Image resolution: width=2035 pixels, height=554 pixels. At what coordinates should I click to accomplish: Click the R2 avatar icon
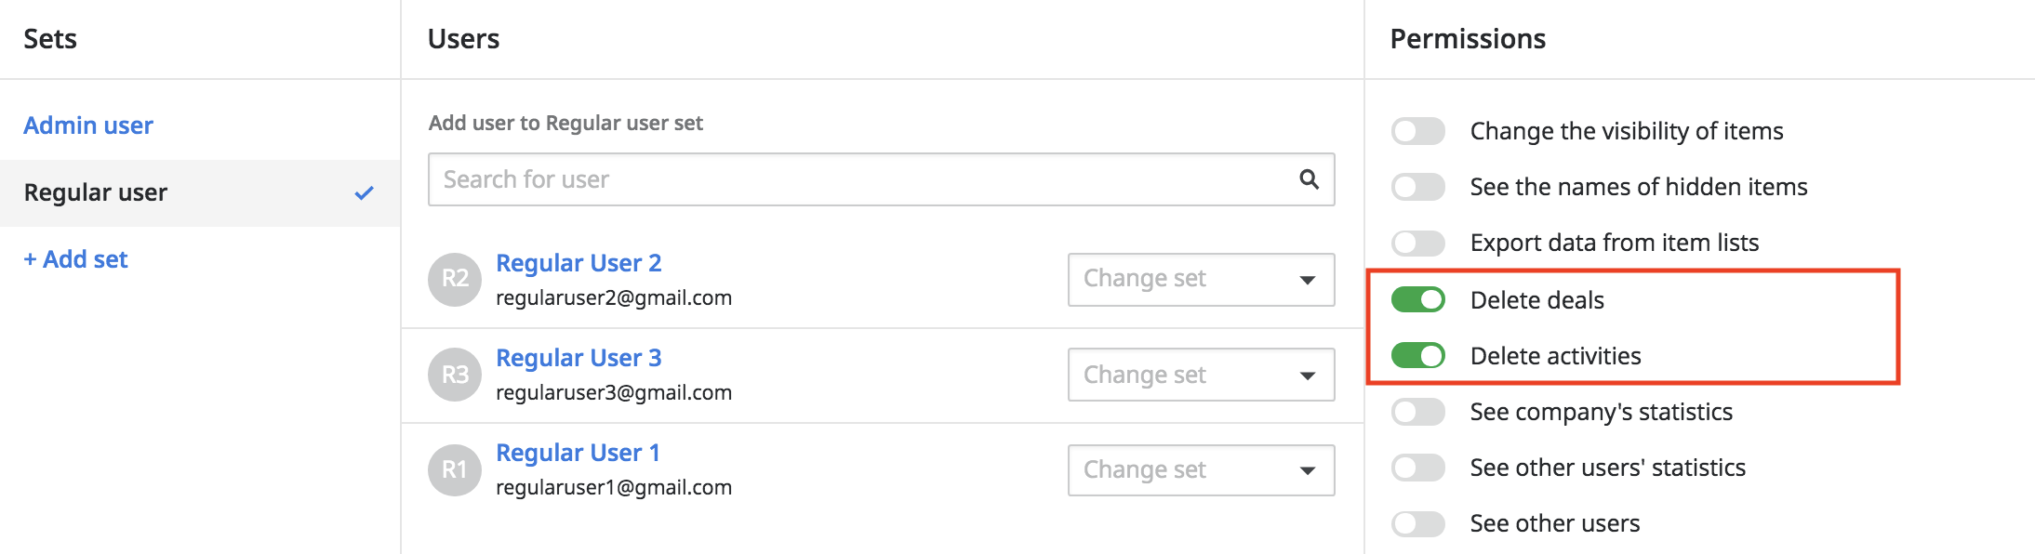click(455, 279)
